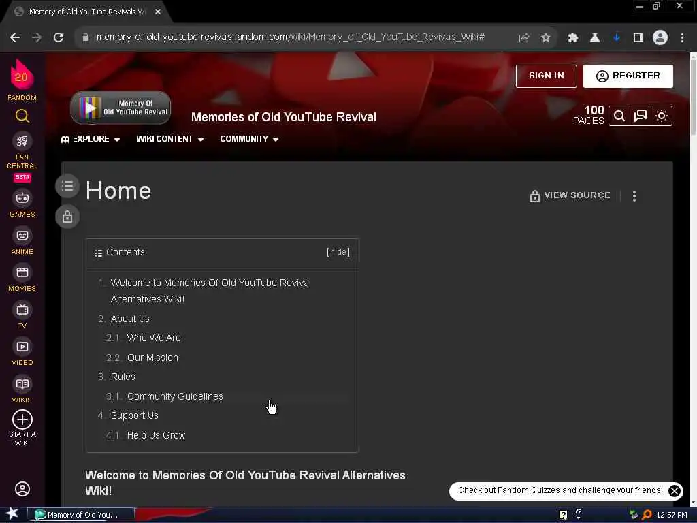
Task: Expand the Explore dropdown menu
Action: coord(91,139)
